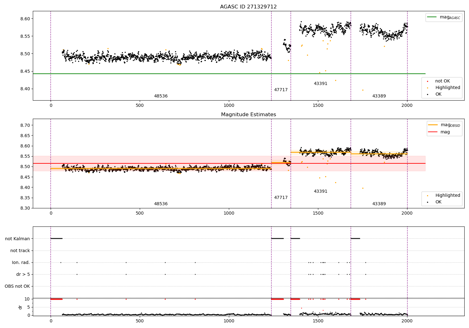
Task: Click obsid label 43389 in Magnitude Estimates plot
Action: point(379,204)
